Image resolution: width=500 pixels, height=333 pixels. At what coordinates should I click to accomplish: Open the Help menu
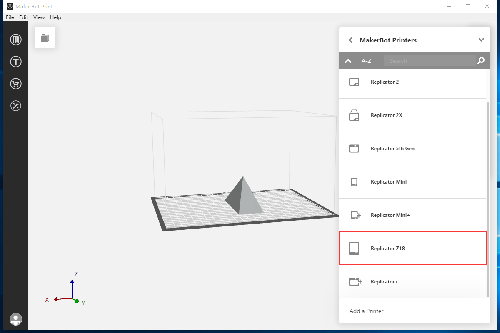55,17
